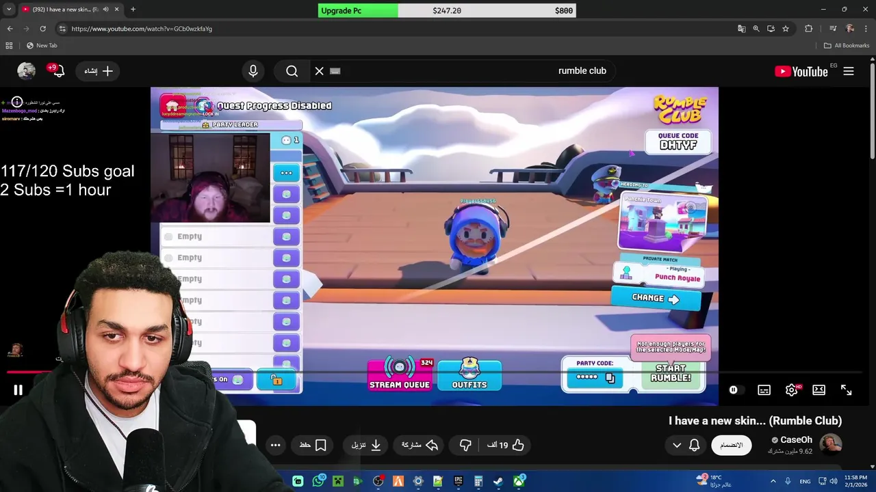Click the download (تنزيل) button
This screenshot has height=492, width=876.
pyautogui.click(x=366, y=445)
